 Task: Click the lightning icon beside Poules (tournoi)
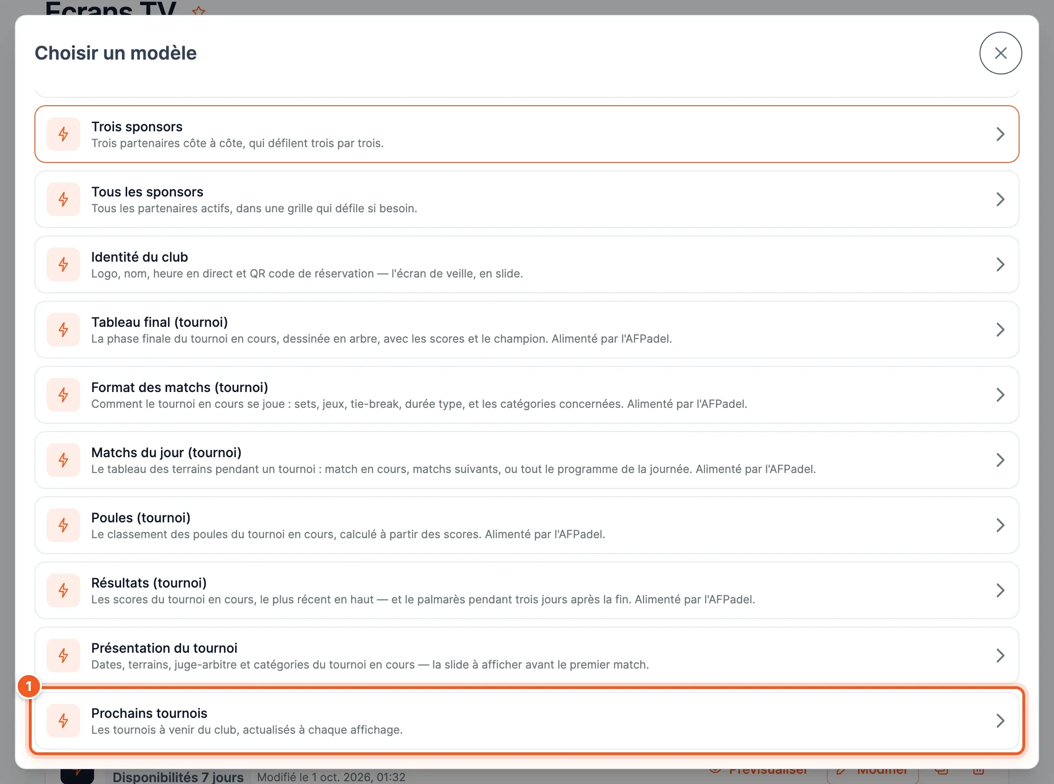[x=63, y=525]
